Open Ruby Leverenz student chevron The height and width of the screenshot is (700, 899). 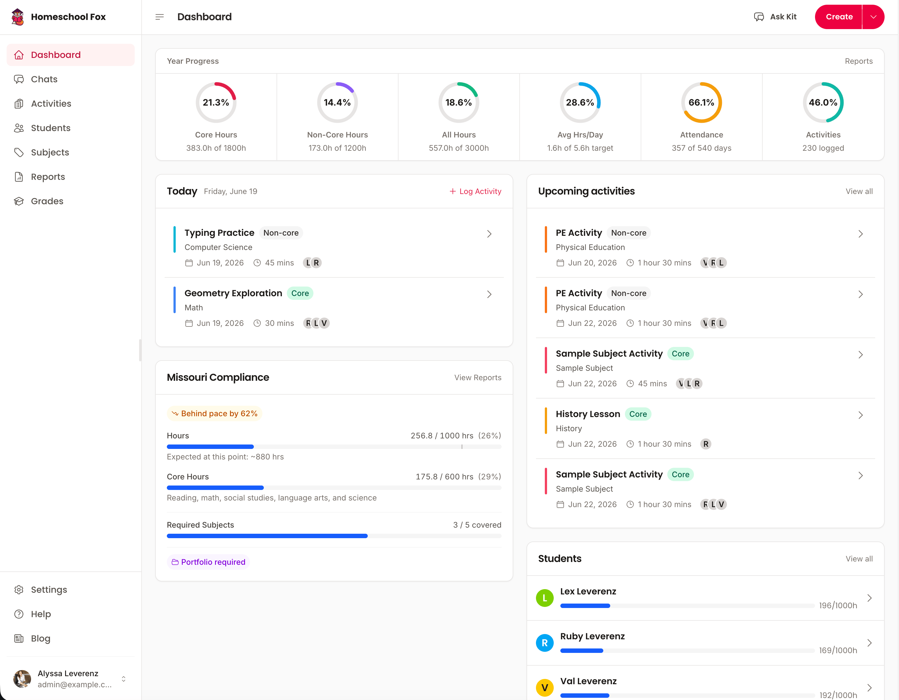click(869, 643)
